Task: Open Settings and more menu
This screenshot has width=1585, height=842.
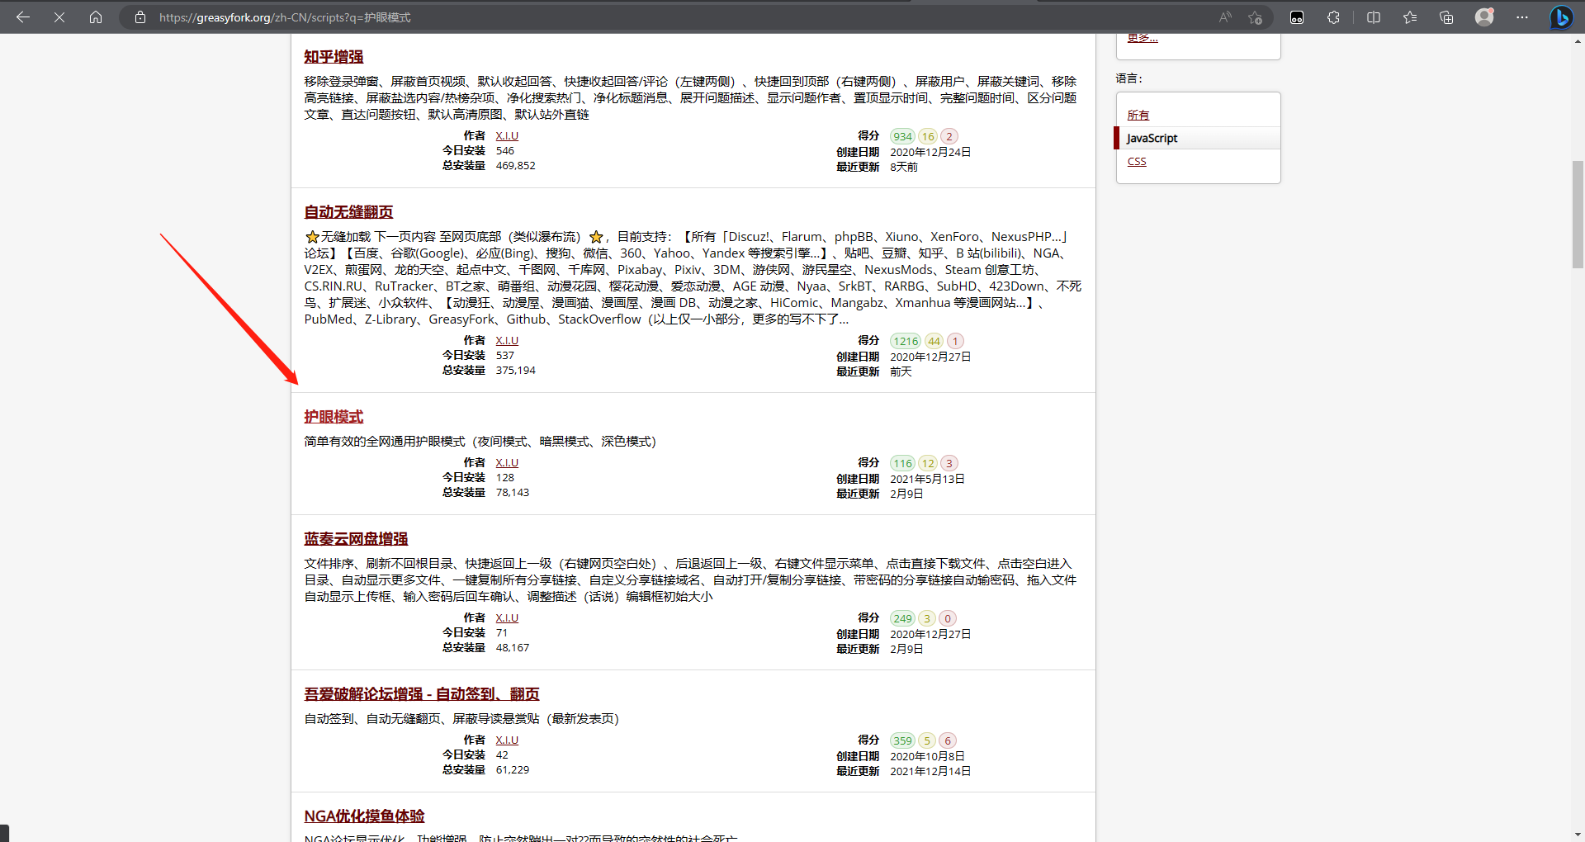Action: click(x=1522, y=17)
